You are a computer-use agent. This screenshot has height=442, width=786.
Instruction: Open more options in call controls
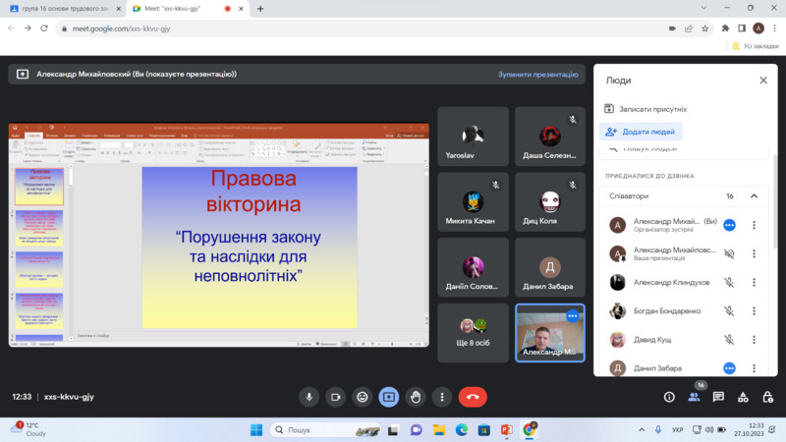[442, 397]
